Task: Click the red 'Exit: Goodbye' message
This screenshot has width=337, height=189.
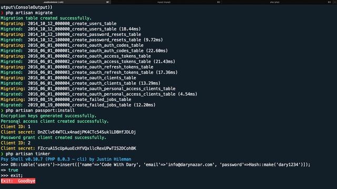Action: (x=18, y=181)
